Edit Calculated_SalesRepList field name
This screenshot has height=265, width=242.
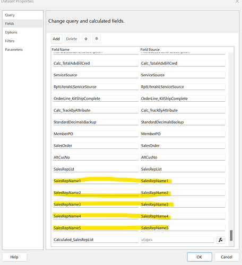click(x=96, y=240)
